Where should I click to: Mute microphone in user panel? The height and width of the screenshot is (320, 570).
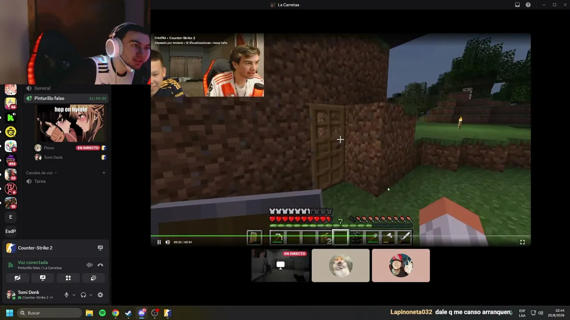click(66, 295)
